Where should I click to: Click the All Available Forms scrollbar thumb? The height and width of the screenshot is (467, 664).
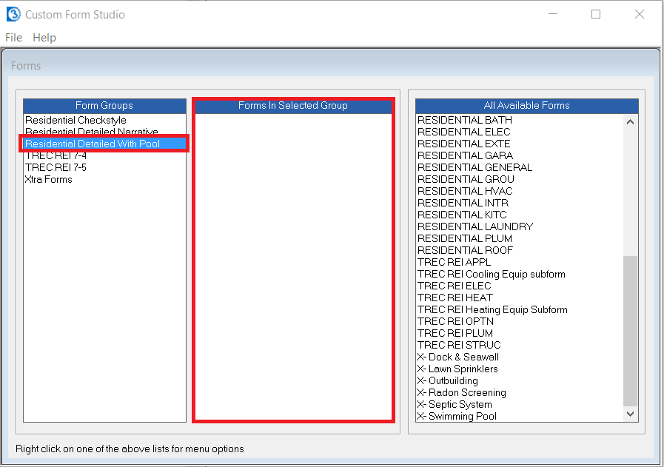630,331
